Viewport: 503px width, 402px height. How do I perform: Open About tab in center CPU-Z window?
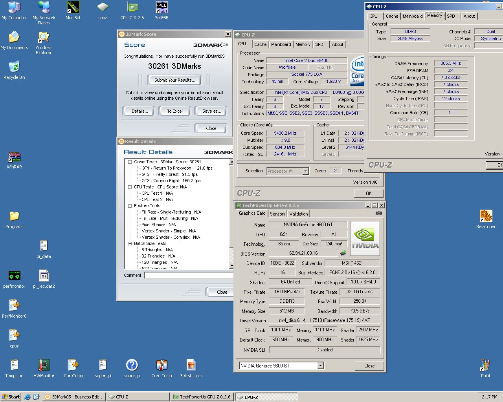click(x=338, y=44)
